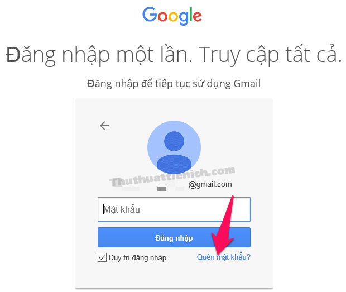This screenshot has height=292, width=346.
Task: Click the red letter e in Google logo
Action: [x=197, y=16]
